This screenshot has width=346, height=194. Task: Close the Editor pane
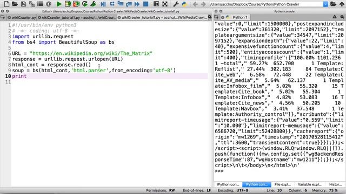2,11
